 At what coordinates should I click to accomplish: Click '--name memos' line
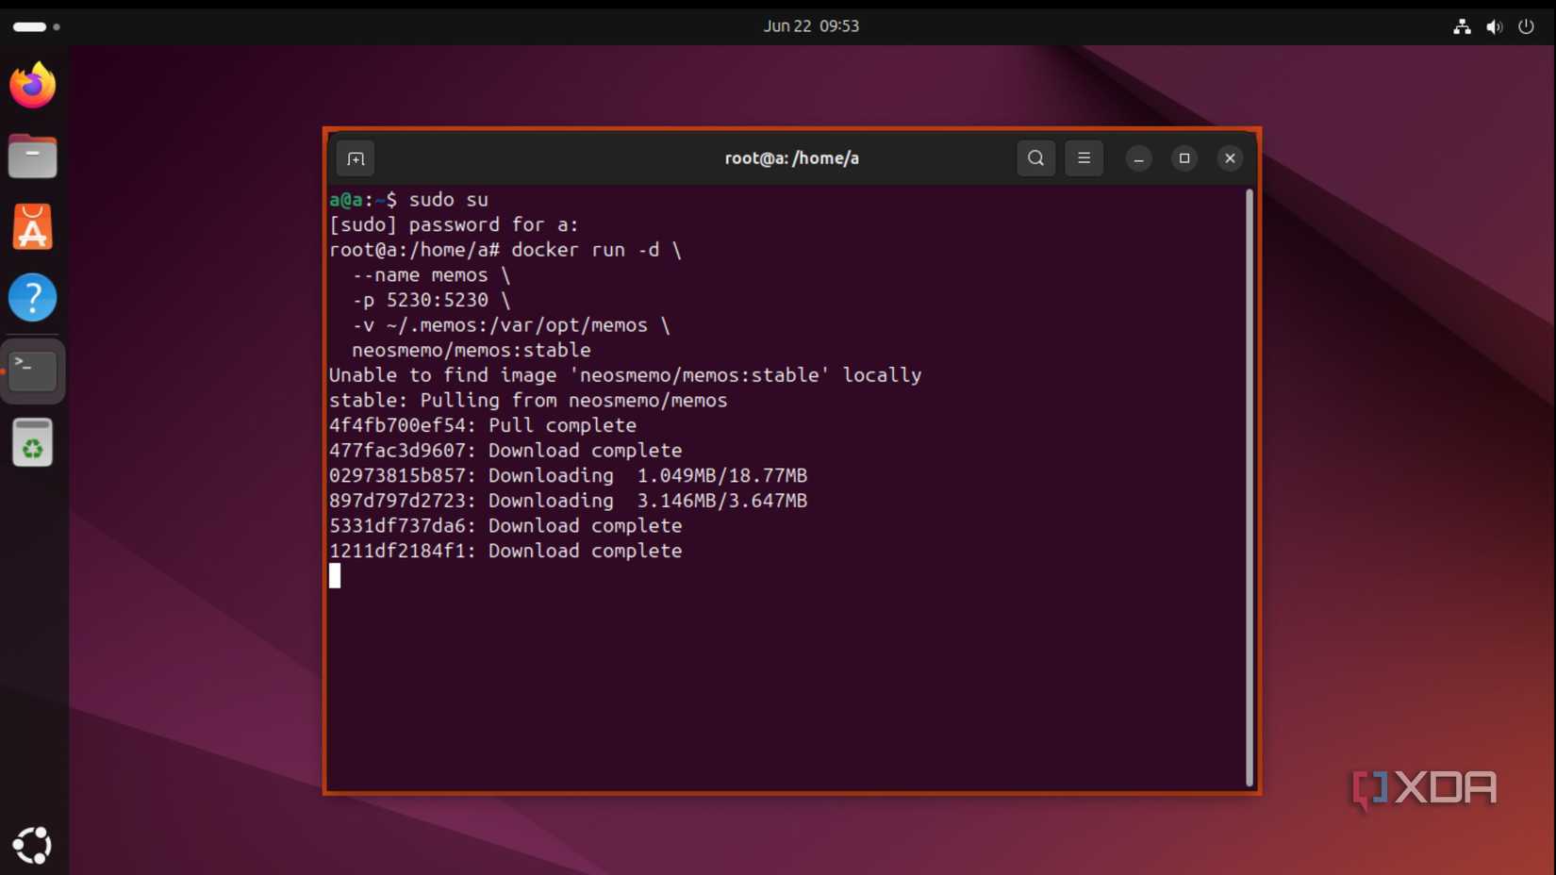tap(431, 275)
